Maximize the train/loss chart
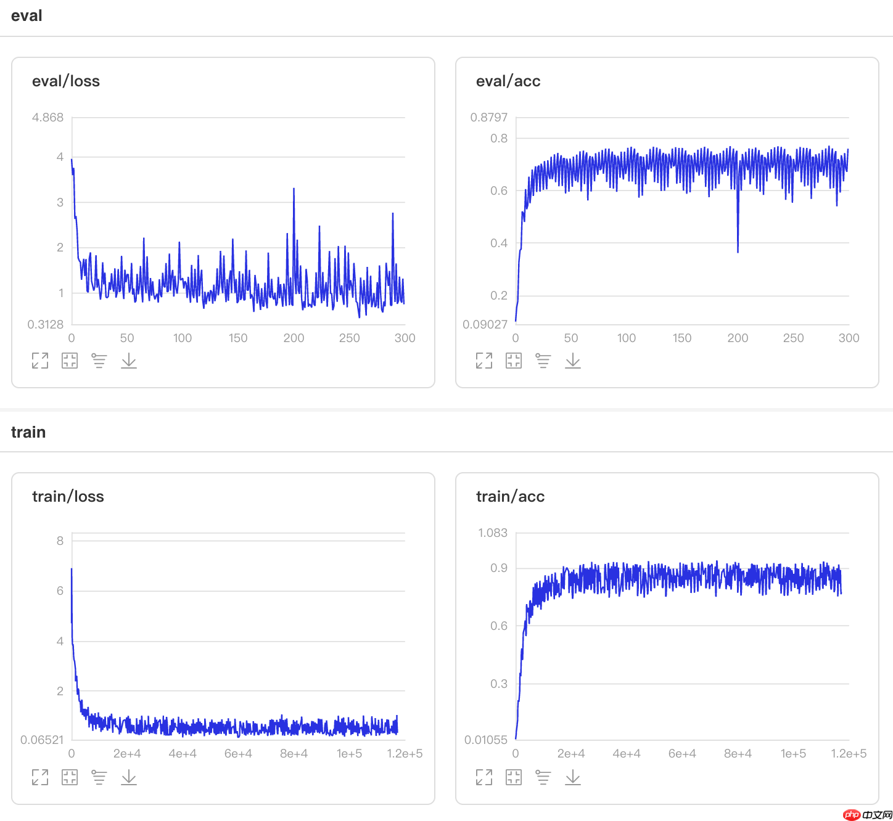 [40, 777]
